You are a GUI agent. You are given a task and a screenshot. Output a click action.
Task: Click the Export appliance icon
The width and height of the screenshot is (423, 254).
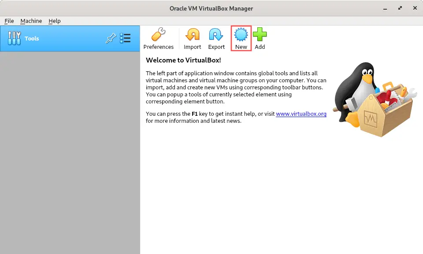(216, 39)
